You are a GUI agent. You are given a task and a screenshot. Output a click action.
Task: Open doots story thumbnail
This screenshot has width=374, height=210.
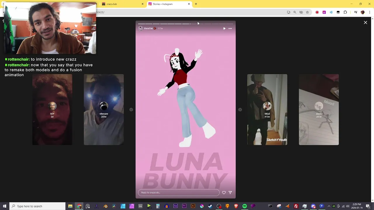(x=319, y=109)
